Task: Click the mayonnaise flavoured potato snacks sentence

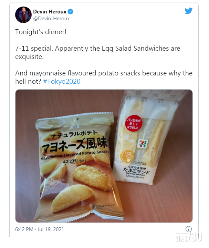Action: (x=104, y=77)
